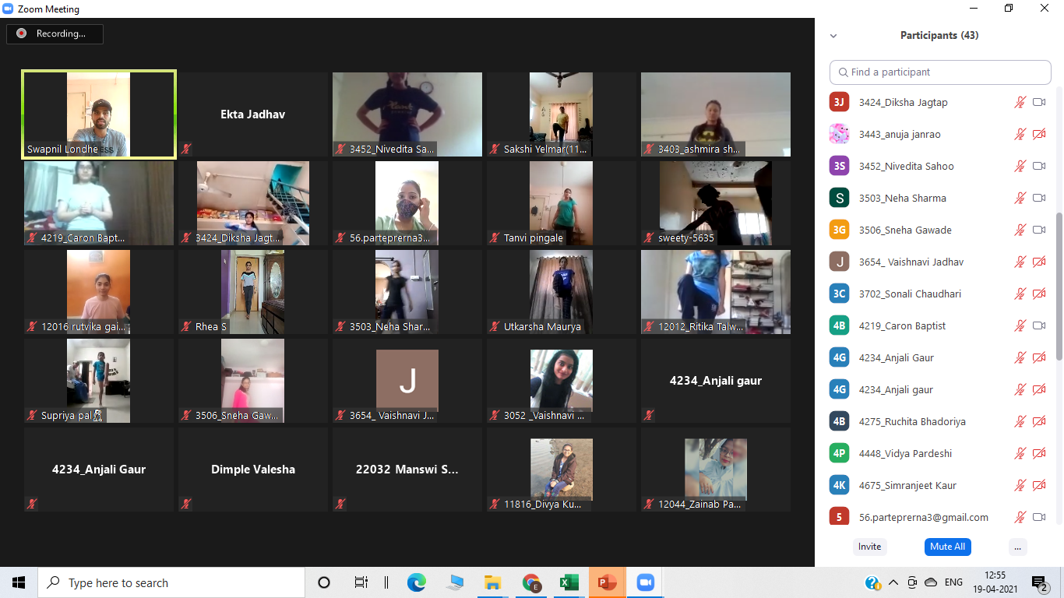Image resolution: width=1064 pixels, height=598 pixels.
Task: Click the 3J avatar for Diksha Jagtap
Action: click(x=839, y=102)
